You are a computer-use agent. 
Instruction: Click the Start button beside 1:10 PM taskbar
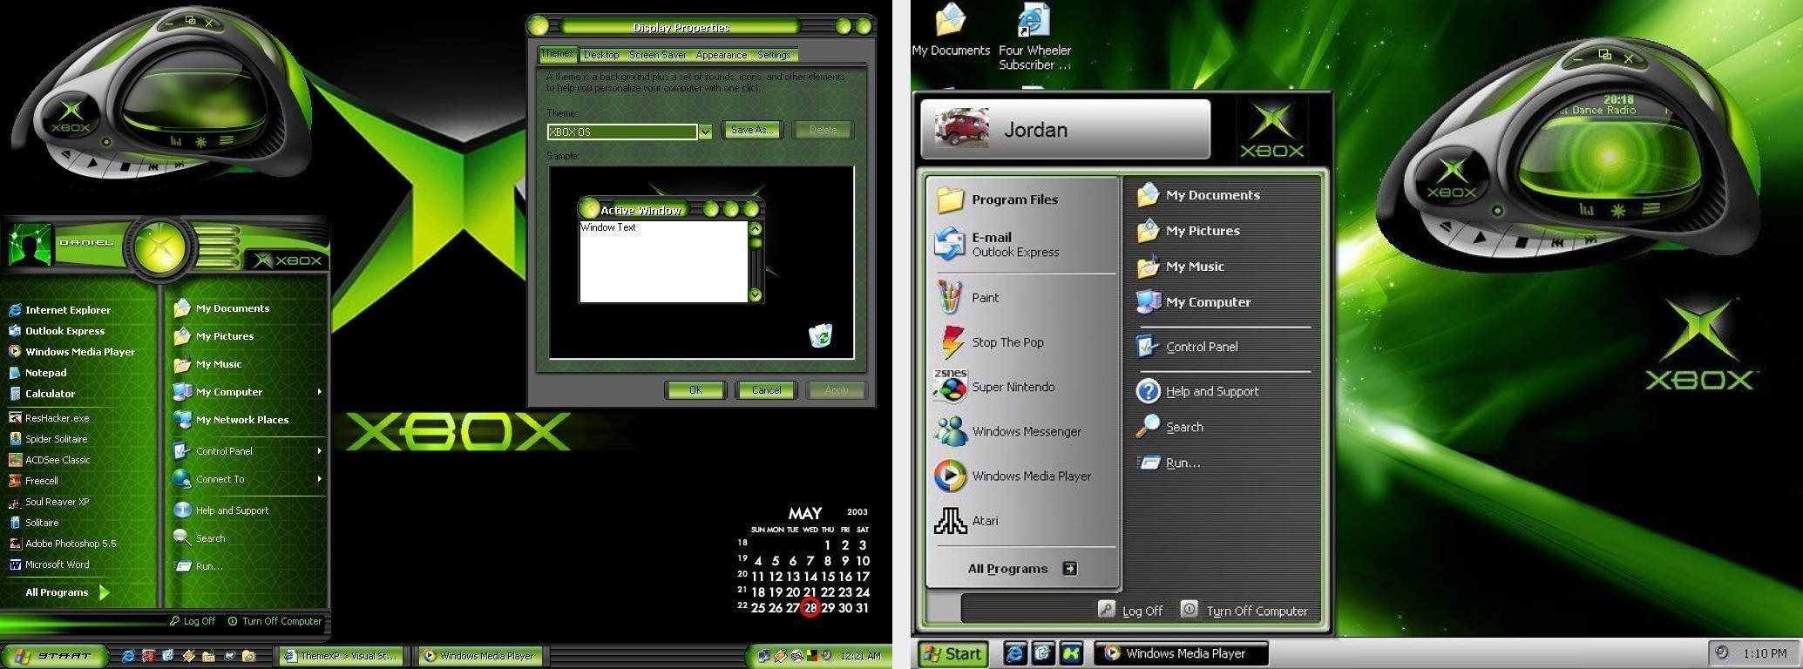[952, 653]
